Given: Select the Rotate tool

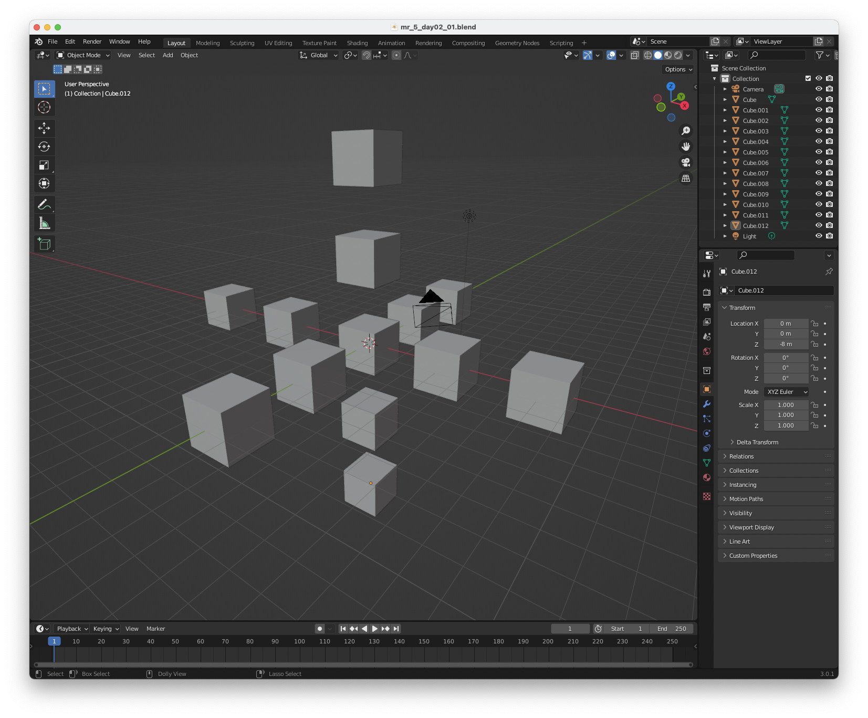Looking at the screenshot, I should 44,147.
